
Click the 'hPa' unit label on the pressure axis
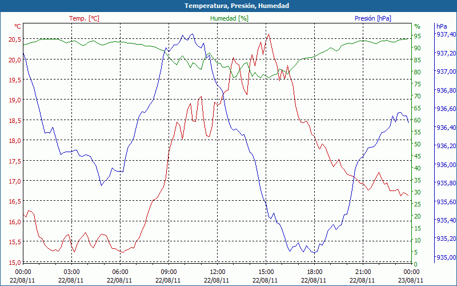pos(442,26)
